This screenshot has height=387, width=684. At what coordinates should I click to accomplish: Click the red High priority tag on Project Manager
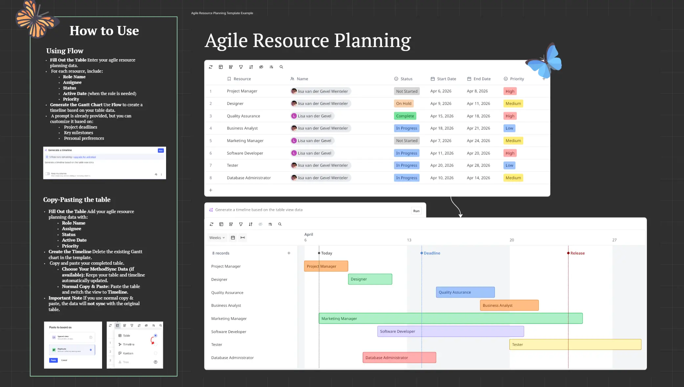click(x=510, y=91)
